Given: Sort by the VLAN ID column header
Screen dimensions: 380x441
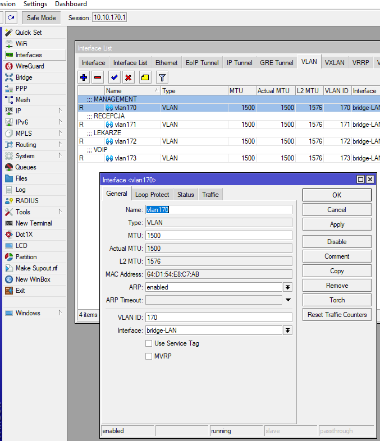Looking at the screenshot, I should (x=337, y=90).
